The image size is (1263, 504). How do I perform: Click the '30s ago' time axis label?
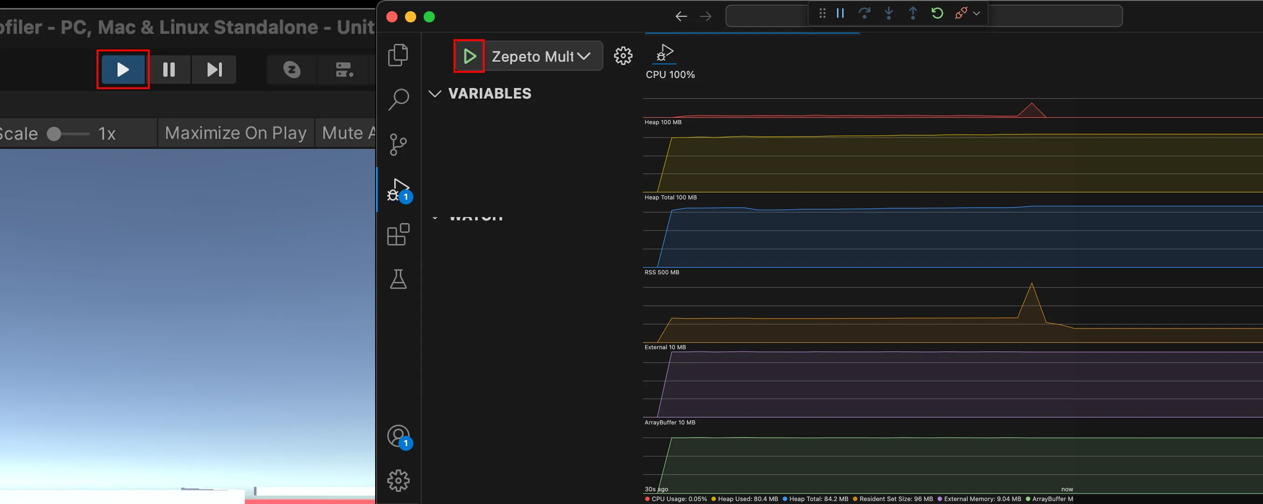point(656,489)
